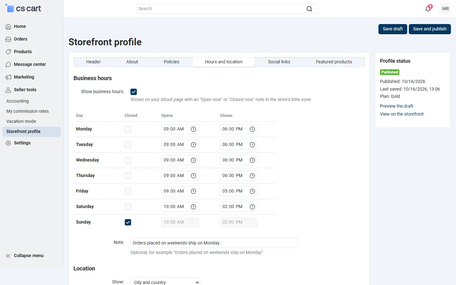Open the Preview the draft link
The width and height of the screenshot is (456, 285).
pos(396,106)
